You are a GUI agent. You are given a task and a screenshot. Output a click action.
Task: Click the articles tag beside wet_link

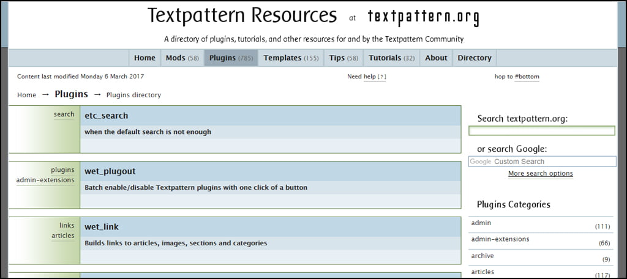click(x=63, y=236)
